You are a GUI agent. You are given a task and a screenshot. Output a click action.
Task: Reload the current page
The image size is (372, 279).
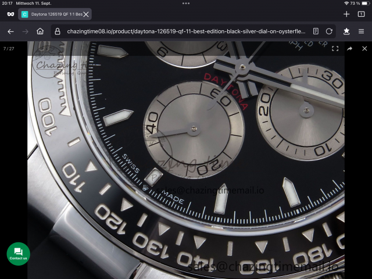pyautogui.click(x=329, y=31)
